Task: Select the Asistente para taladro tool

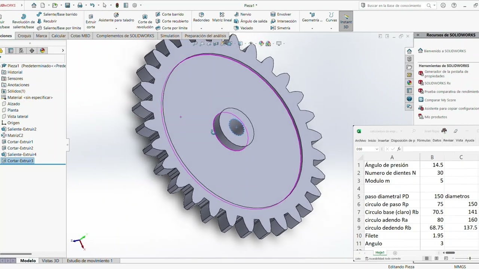Action: 116,18
